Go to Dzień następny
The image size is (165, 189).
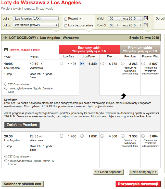[144, 172]
